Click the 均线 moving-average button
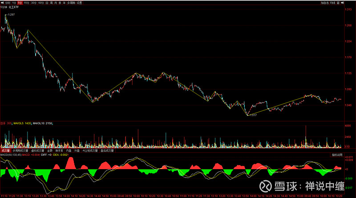Viewport: 356px width, 198px height. [332, 3]
